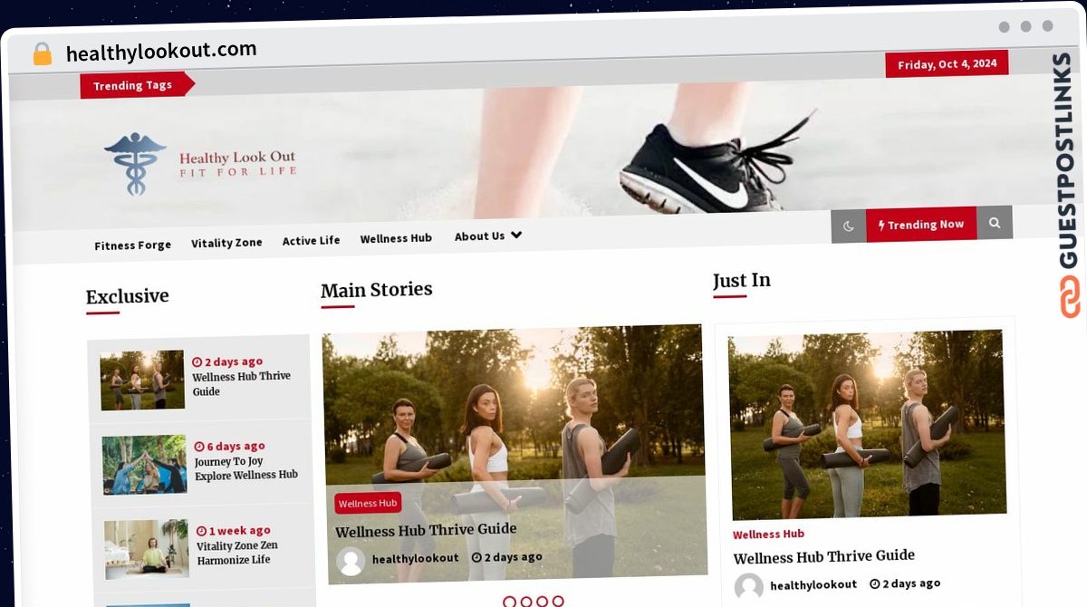Screen dimensions: 1087x607
Task: Click '2 days ago' in the Exclusive list
Action: (228, 362)
